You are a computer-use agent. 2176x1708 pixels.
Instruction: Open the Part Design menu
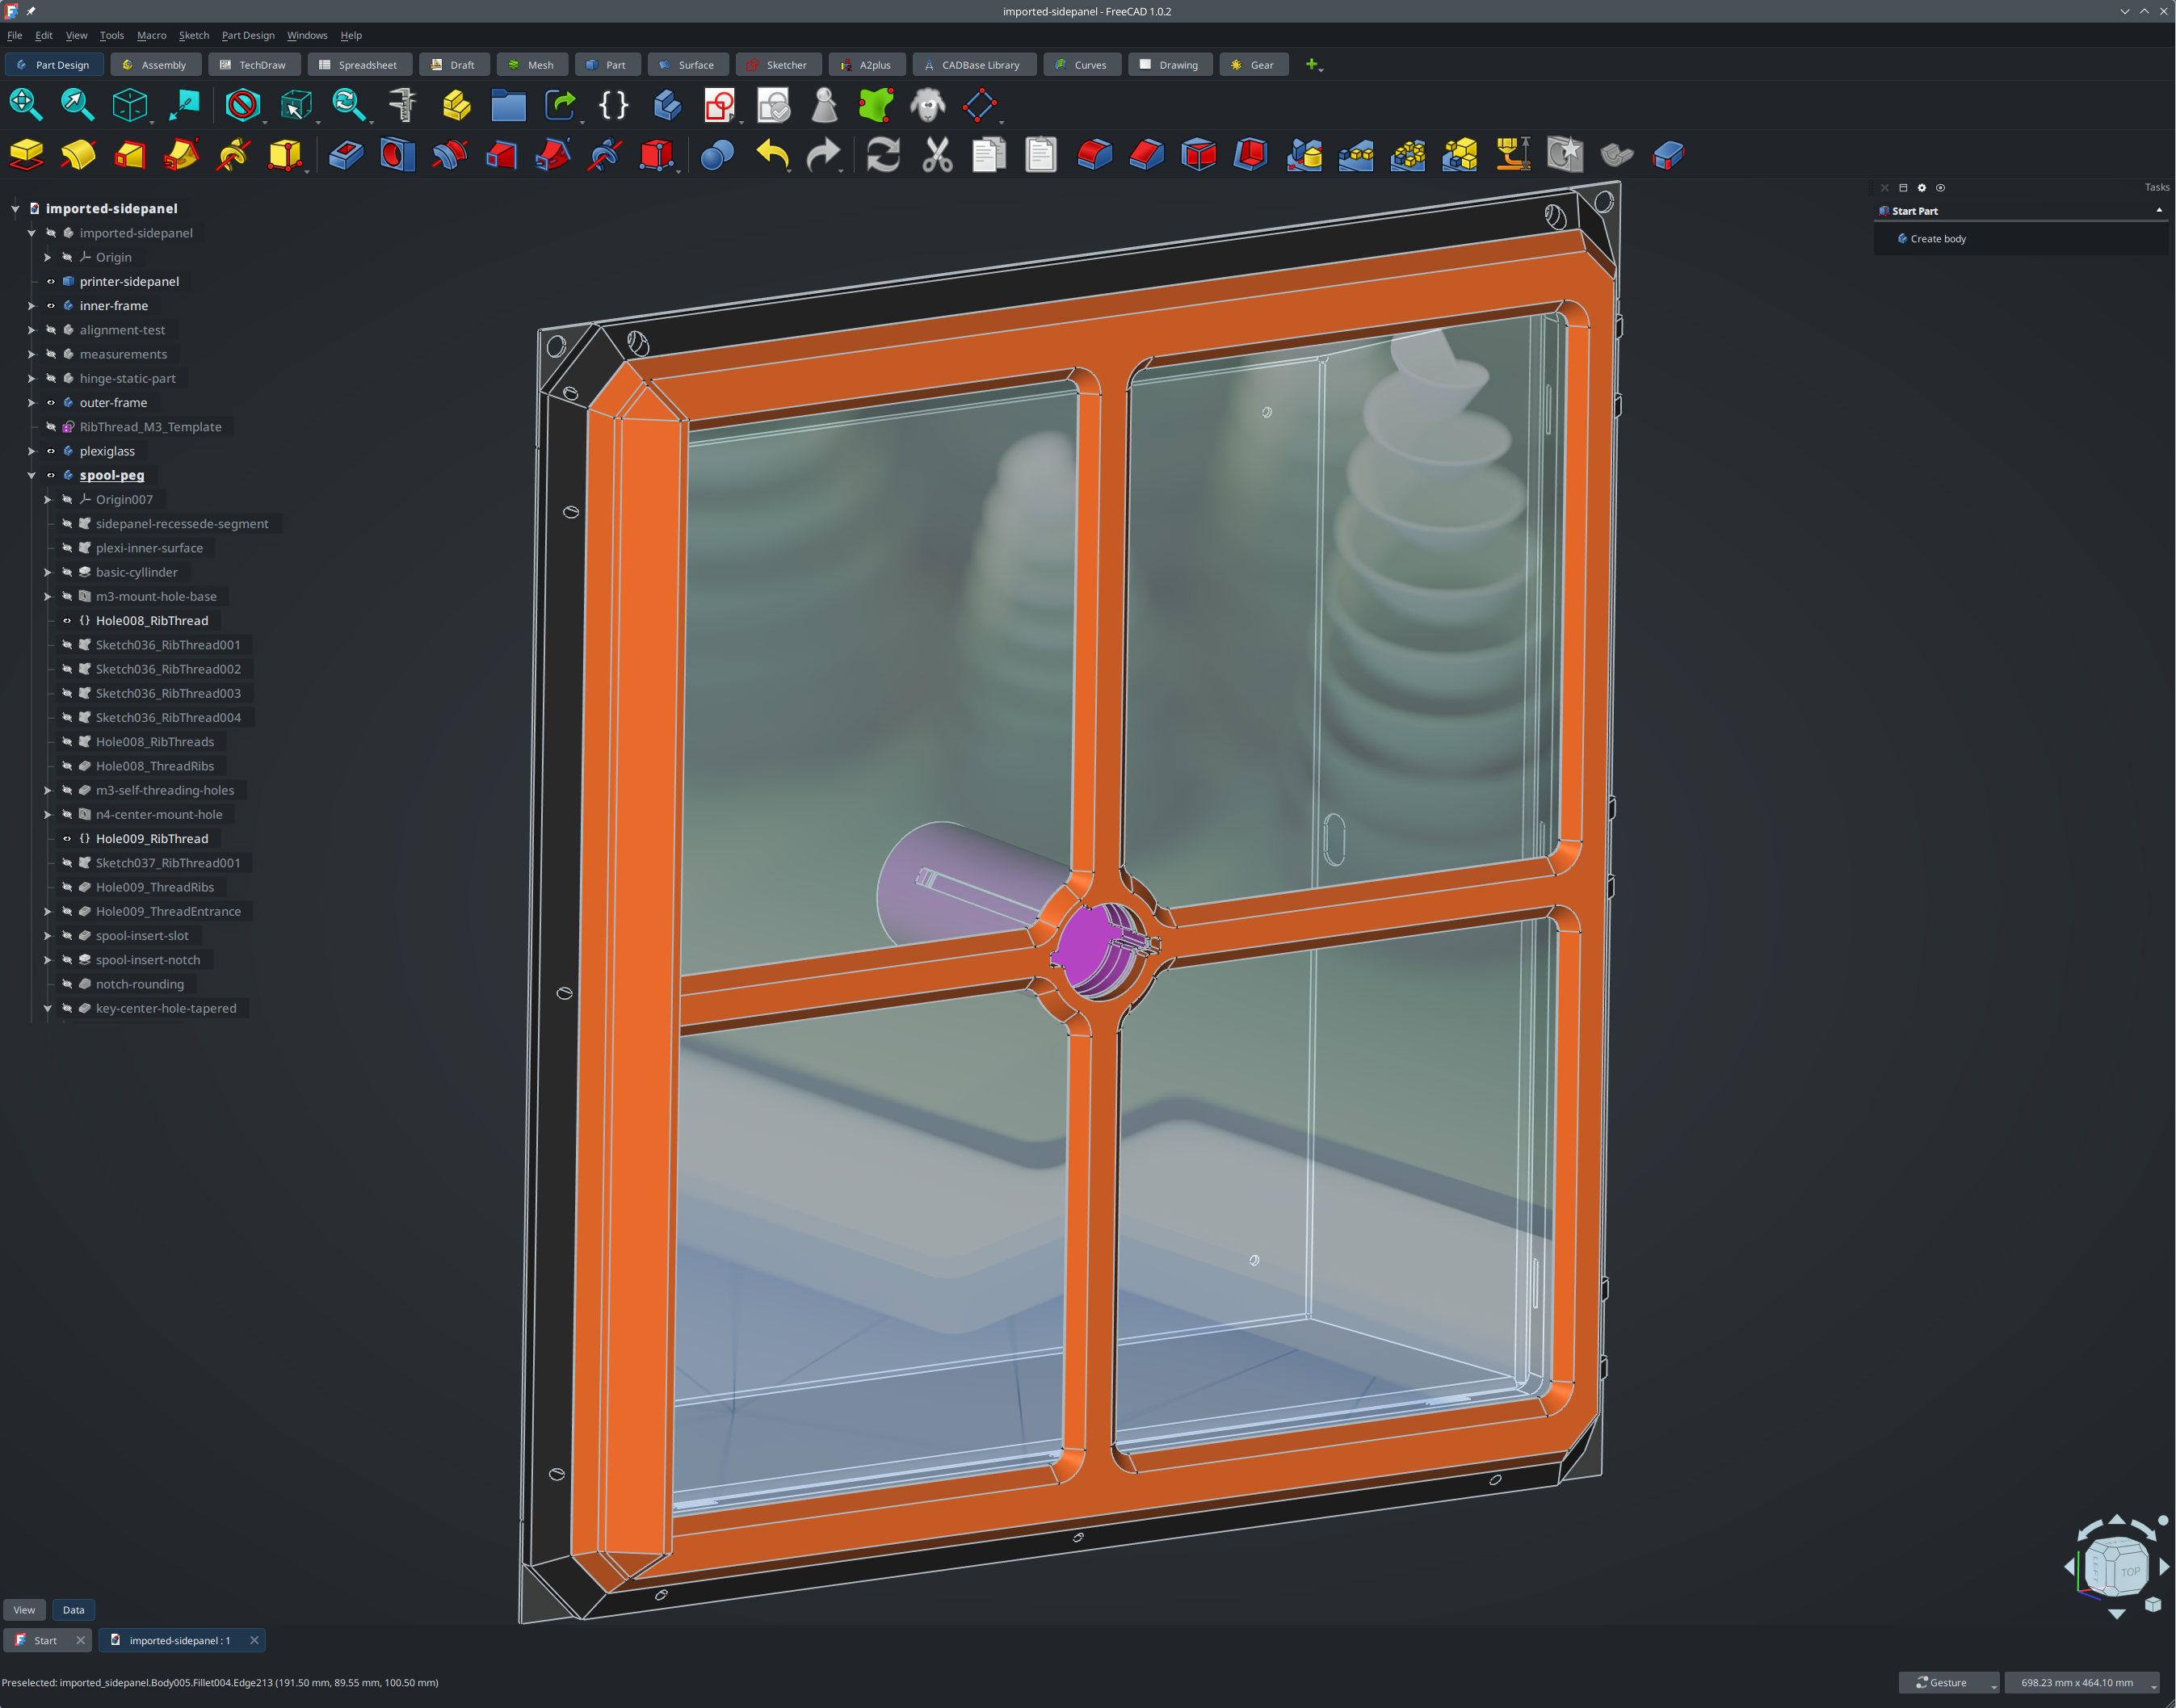coord(247,35)
